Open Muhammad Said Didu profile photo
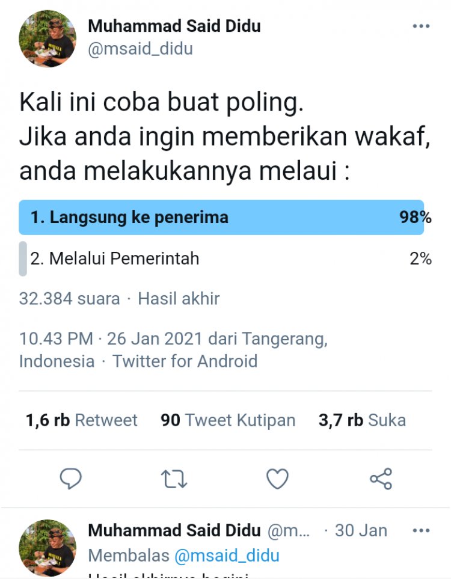 point(47,38)
